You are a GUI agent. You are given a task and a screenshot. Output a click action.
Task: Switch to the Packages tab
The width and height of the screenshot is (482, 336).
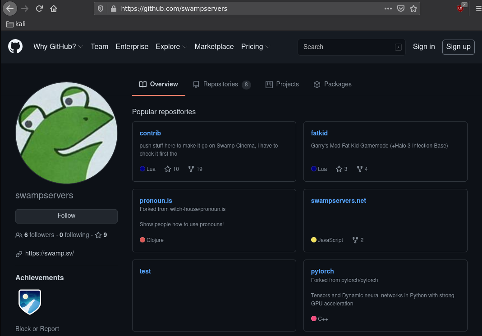(333, 84)
